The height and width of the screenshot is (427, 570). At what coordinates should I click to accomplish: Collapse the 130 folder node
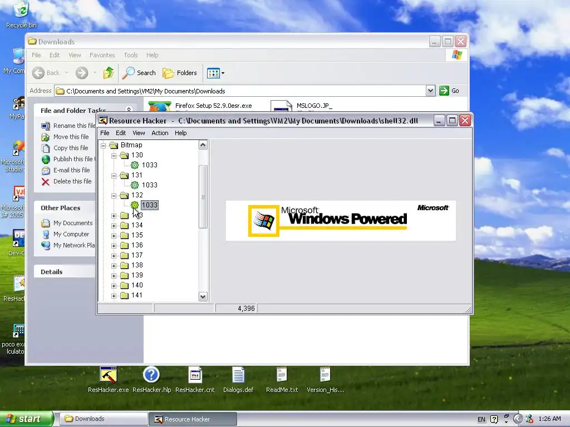click(114, 156)
